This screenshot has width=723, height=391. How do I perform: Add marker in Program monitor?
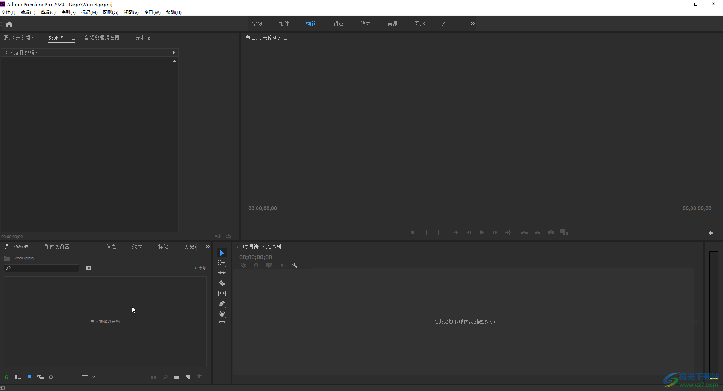pyautogui.click(x=412, y=232)
